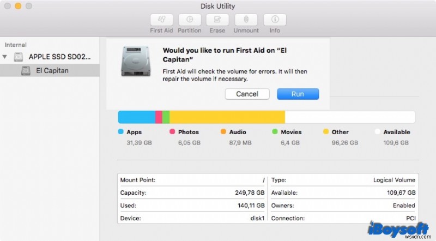This screenshot has height=241, width=436.
Task: Click the Disk Utility window title
Action: [x=217, y=6]
